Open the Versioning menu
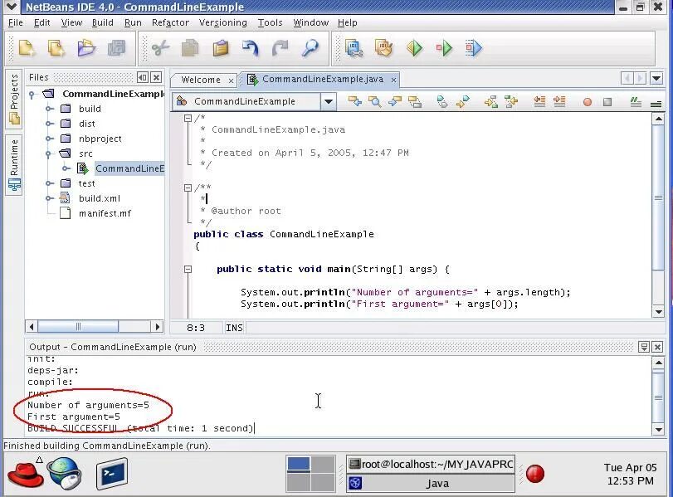Image resolution: width=673 pixels, height=497 pixels. pyautogui.click(x=222, y=22)
